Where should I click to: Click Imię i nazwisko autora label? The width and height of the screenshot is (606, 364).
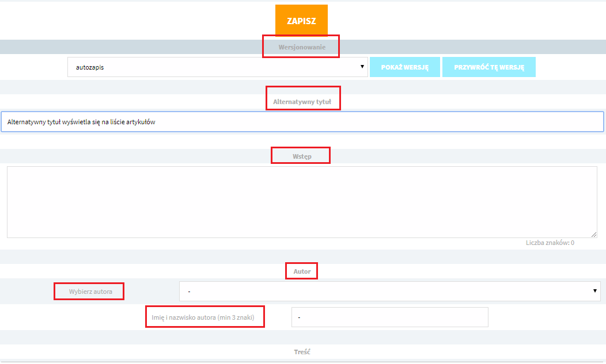click(x=203, y=317)
